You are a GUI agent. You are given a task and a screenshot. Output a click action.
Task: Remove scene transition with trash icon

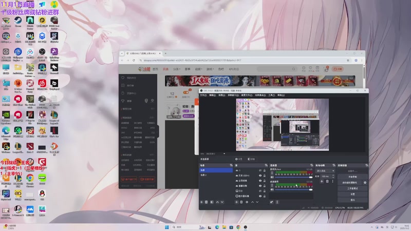tap(327, 181)
